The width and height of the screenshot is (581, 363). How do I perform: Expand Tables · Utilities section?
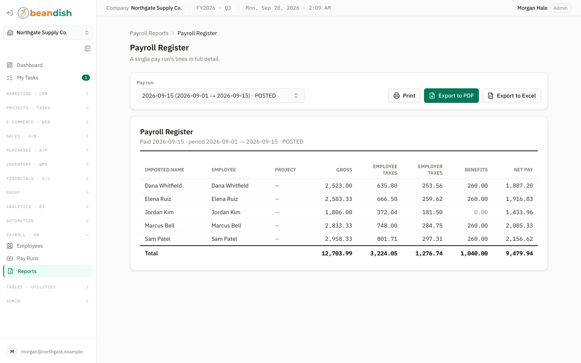48,287
